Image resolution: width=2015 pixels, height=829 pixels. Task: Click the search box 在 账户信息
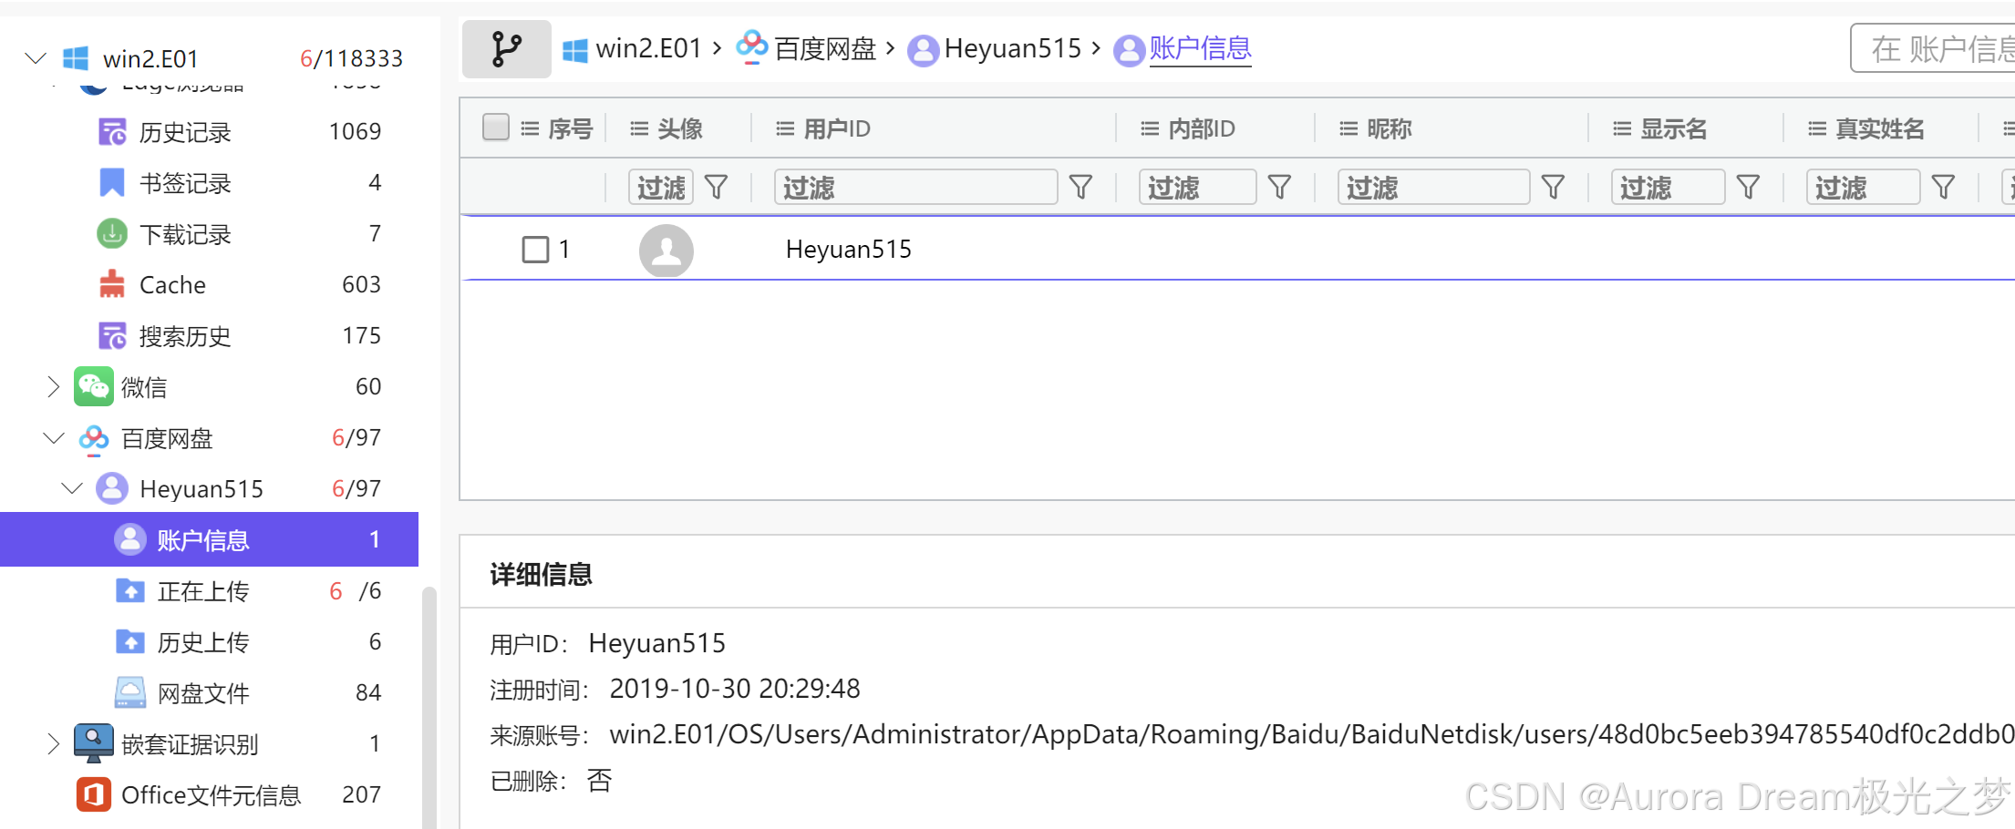(x=1933, y=48)
